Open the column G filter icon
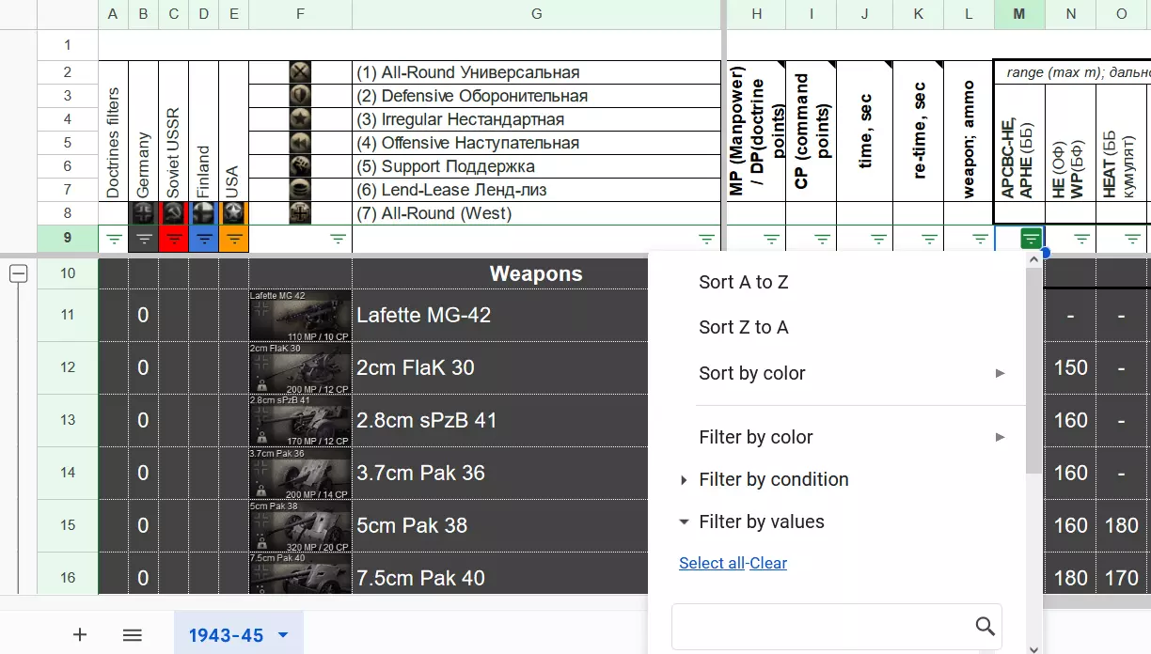The image size is (1151, 654). tap(707, 239)
